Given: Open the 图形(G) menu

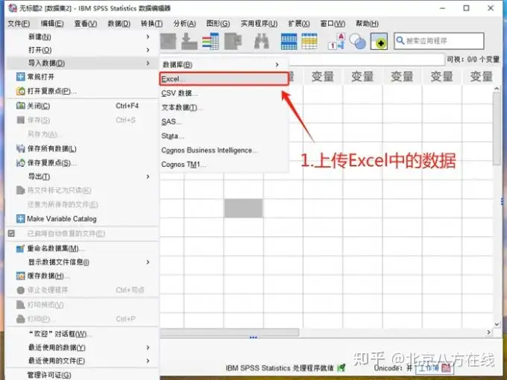Looking at the screenshot, I should coord(218,24).
